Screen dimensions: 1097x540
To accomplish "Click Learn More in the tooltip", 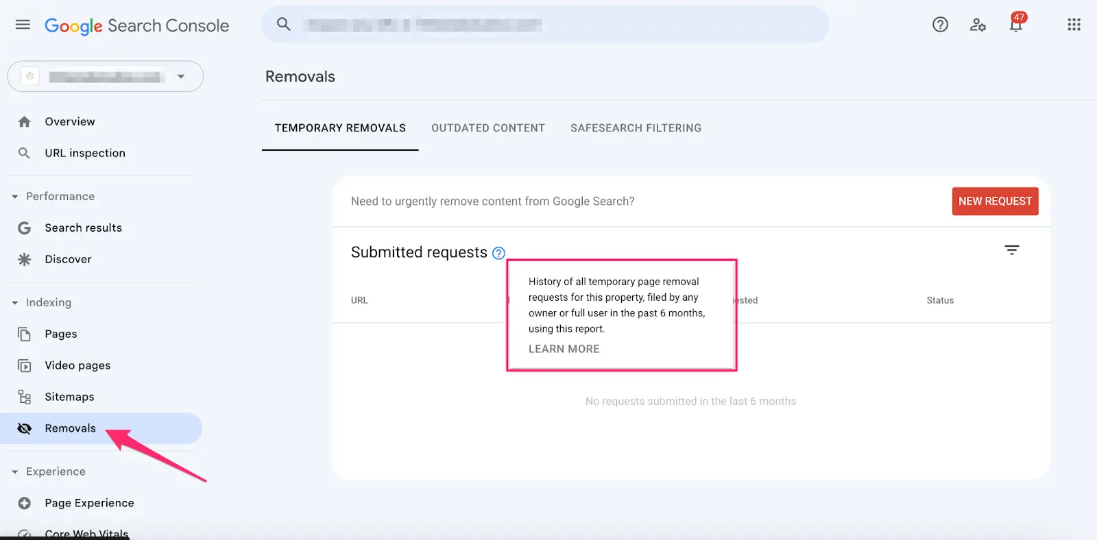I will click(564, 349).
